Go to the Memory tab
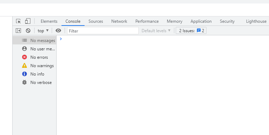This screenshot has height=135, width=269. 174,21
